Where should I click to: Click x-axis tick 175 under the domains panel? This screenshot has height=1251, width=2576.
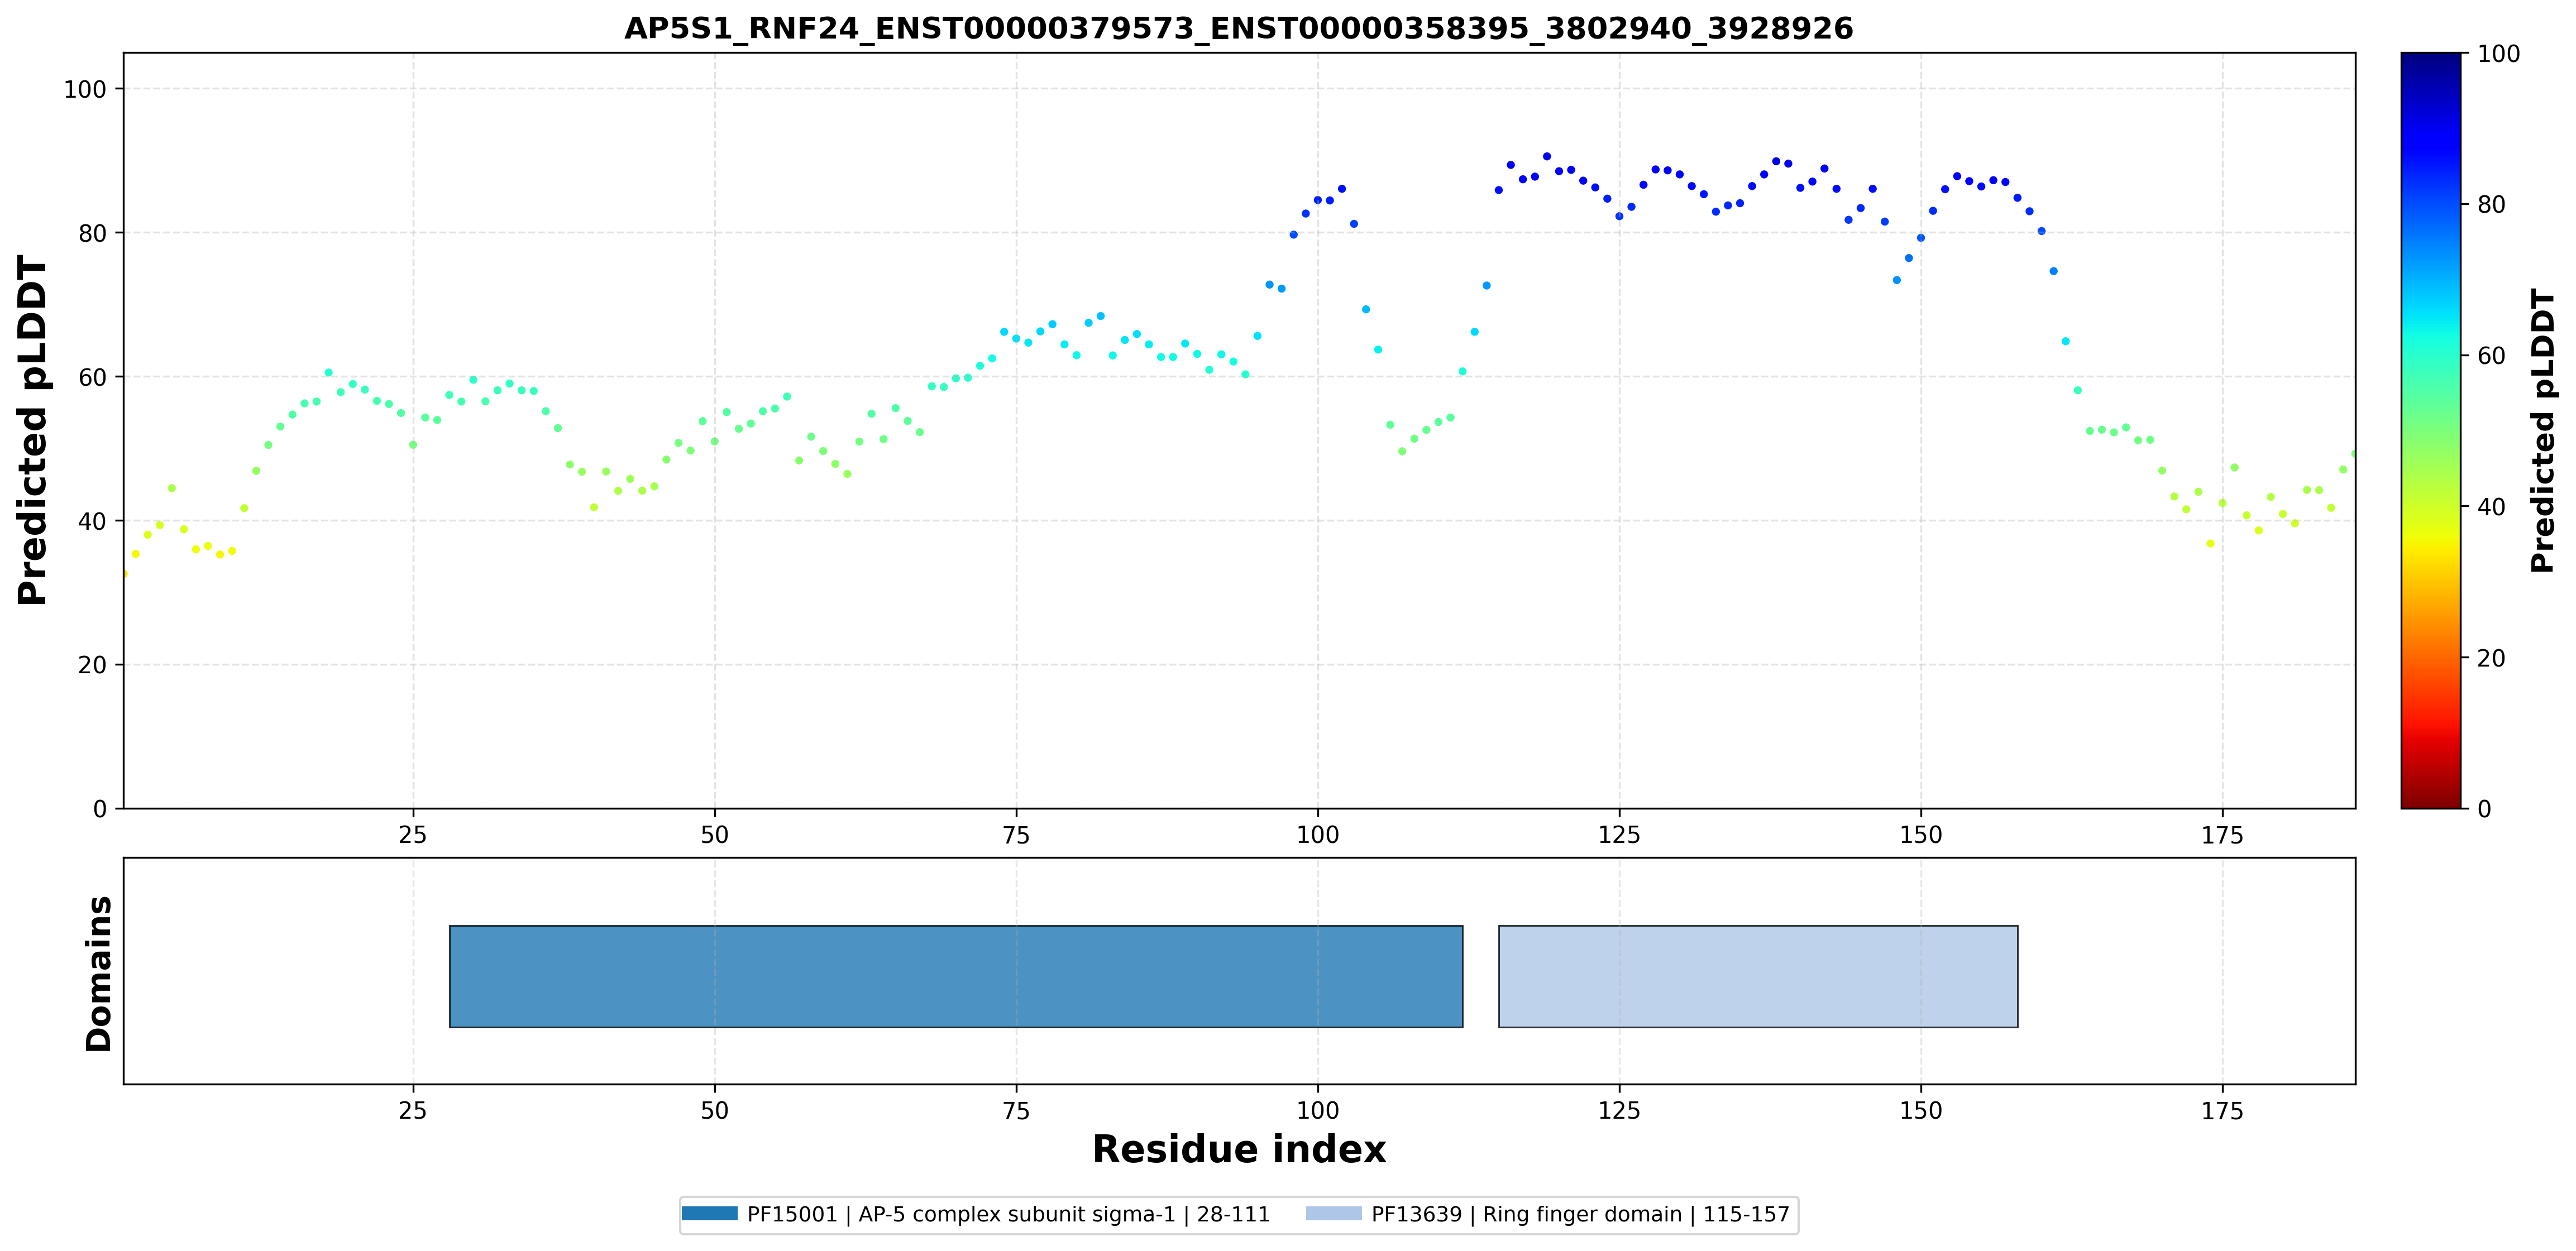[2222, 1111]
